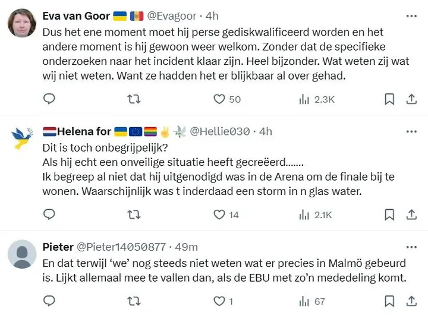
Task: Like Helena's tweet with 14 likes
Action: point(220,215)
